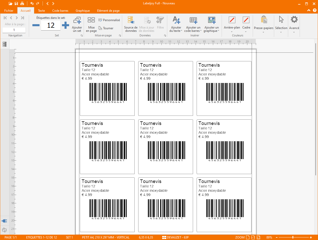Click the open file icon in title bar
318x240 pixels.
[x=10, y=4]
